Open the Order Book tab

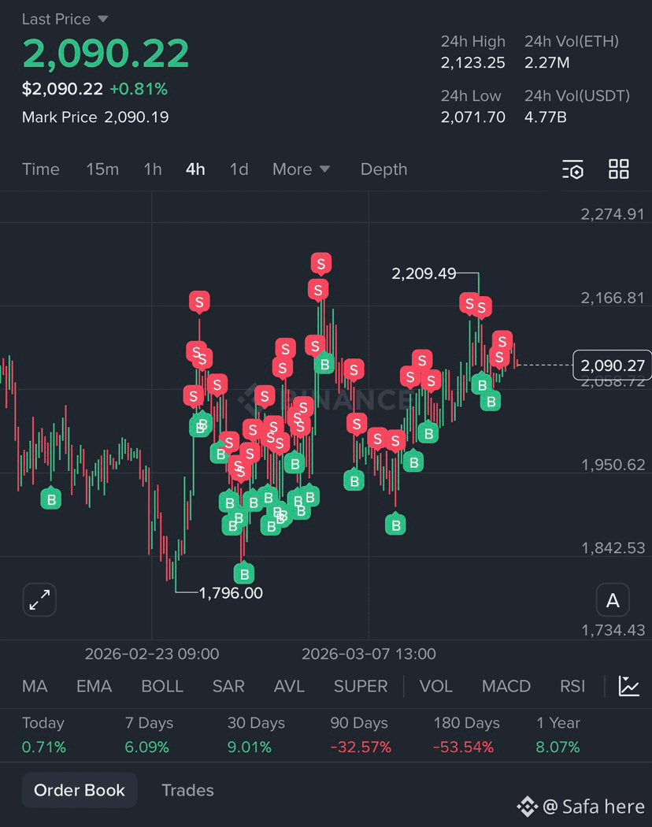80,790
